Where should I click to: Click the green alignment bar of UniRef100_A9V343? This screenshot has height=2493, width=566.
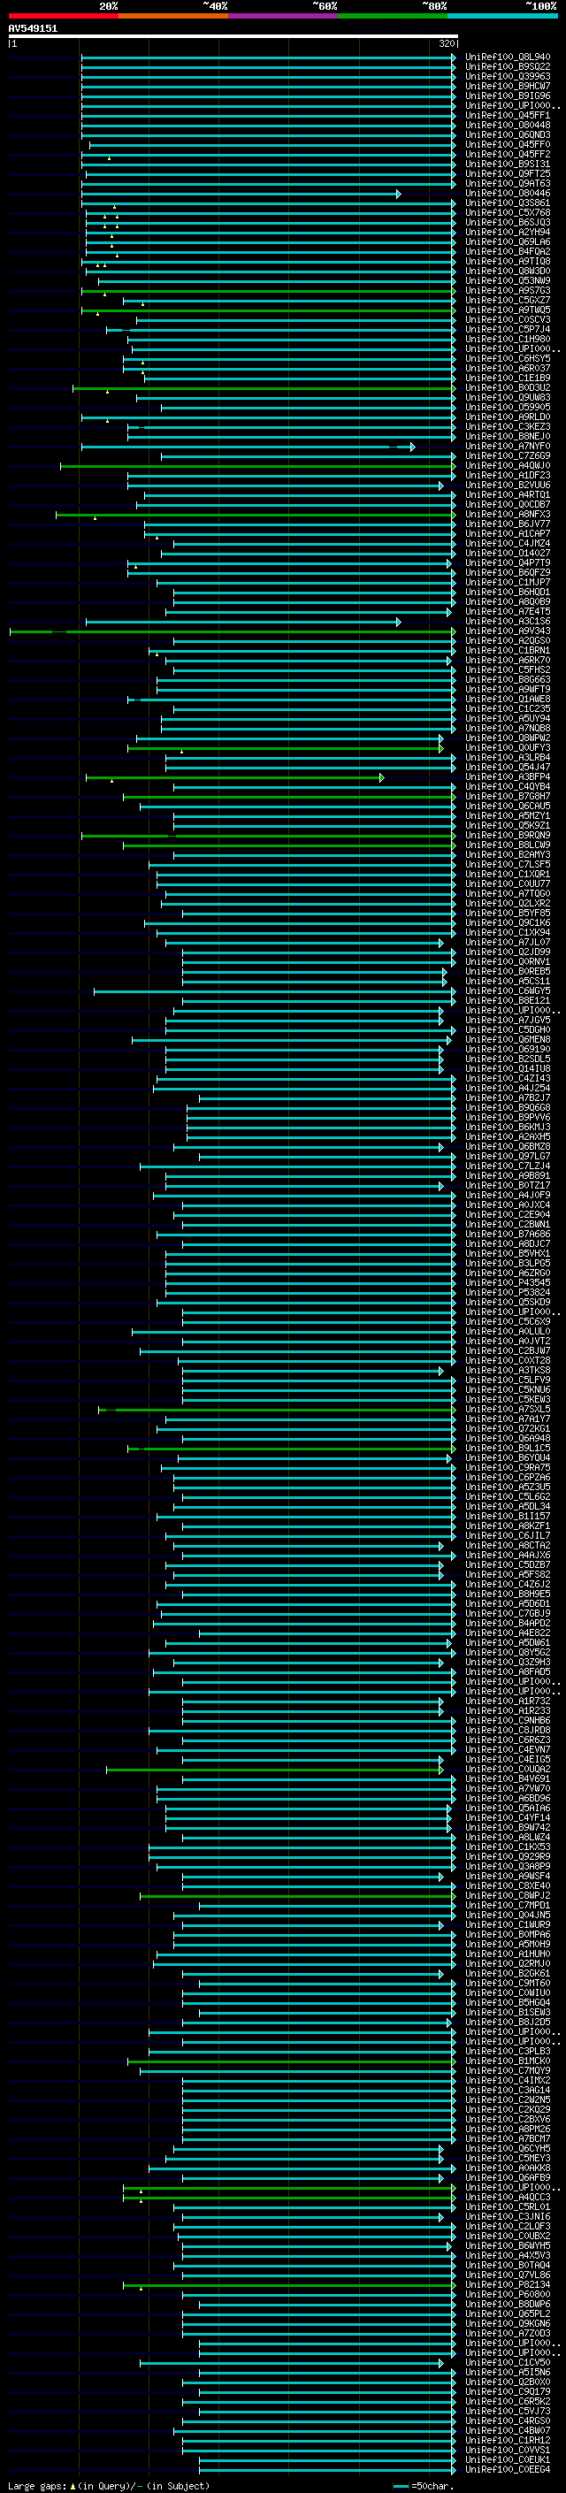point(233,631)
